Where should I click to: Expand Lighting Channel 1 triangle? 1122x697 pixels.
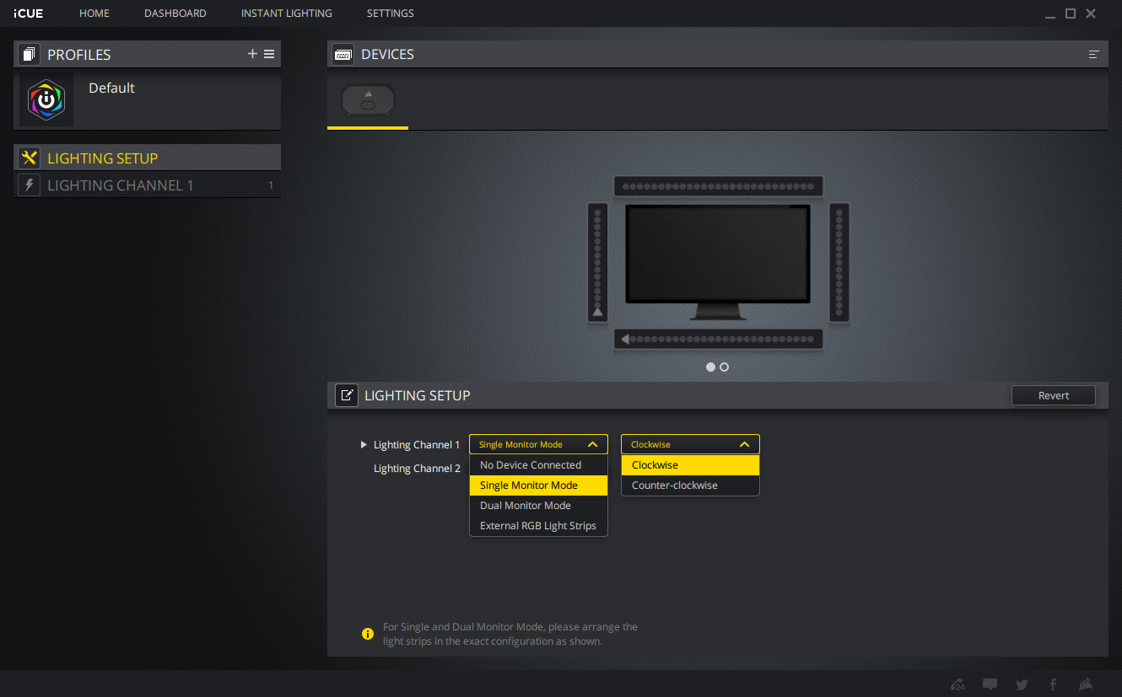364,444
